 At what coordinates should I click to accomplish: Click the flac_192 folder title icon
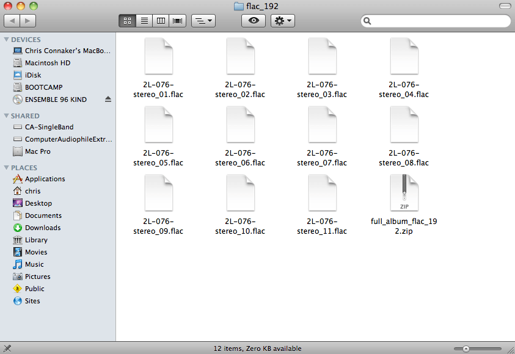coord(239,6)
